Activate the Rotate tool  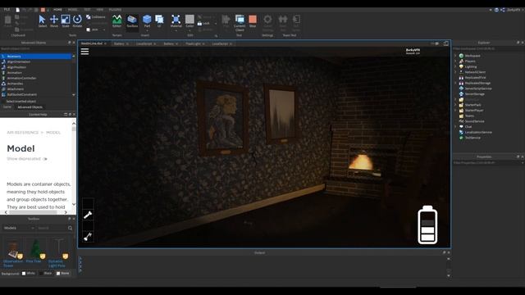(x=77, y=20)
